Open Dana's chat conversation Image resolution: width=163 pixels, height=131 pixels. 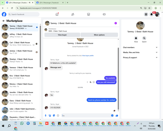tap(20, 102)
